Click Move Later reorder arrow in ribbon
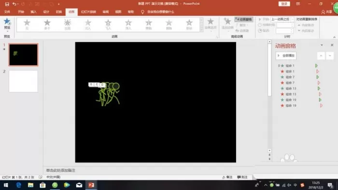338x190 pixels. click(x=306, y=30)
